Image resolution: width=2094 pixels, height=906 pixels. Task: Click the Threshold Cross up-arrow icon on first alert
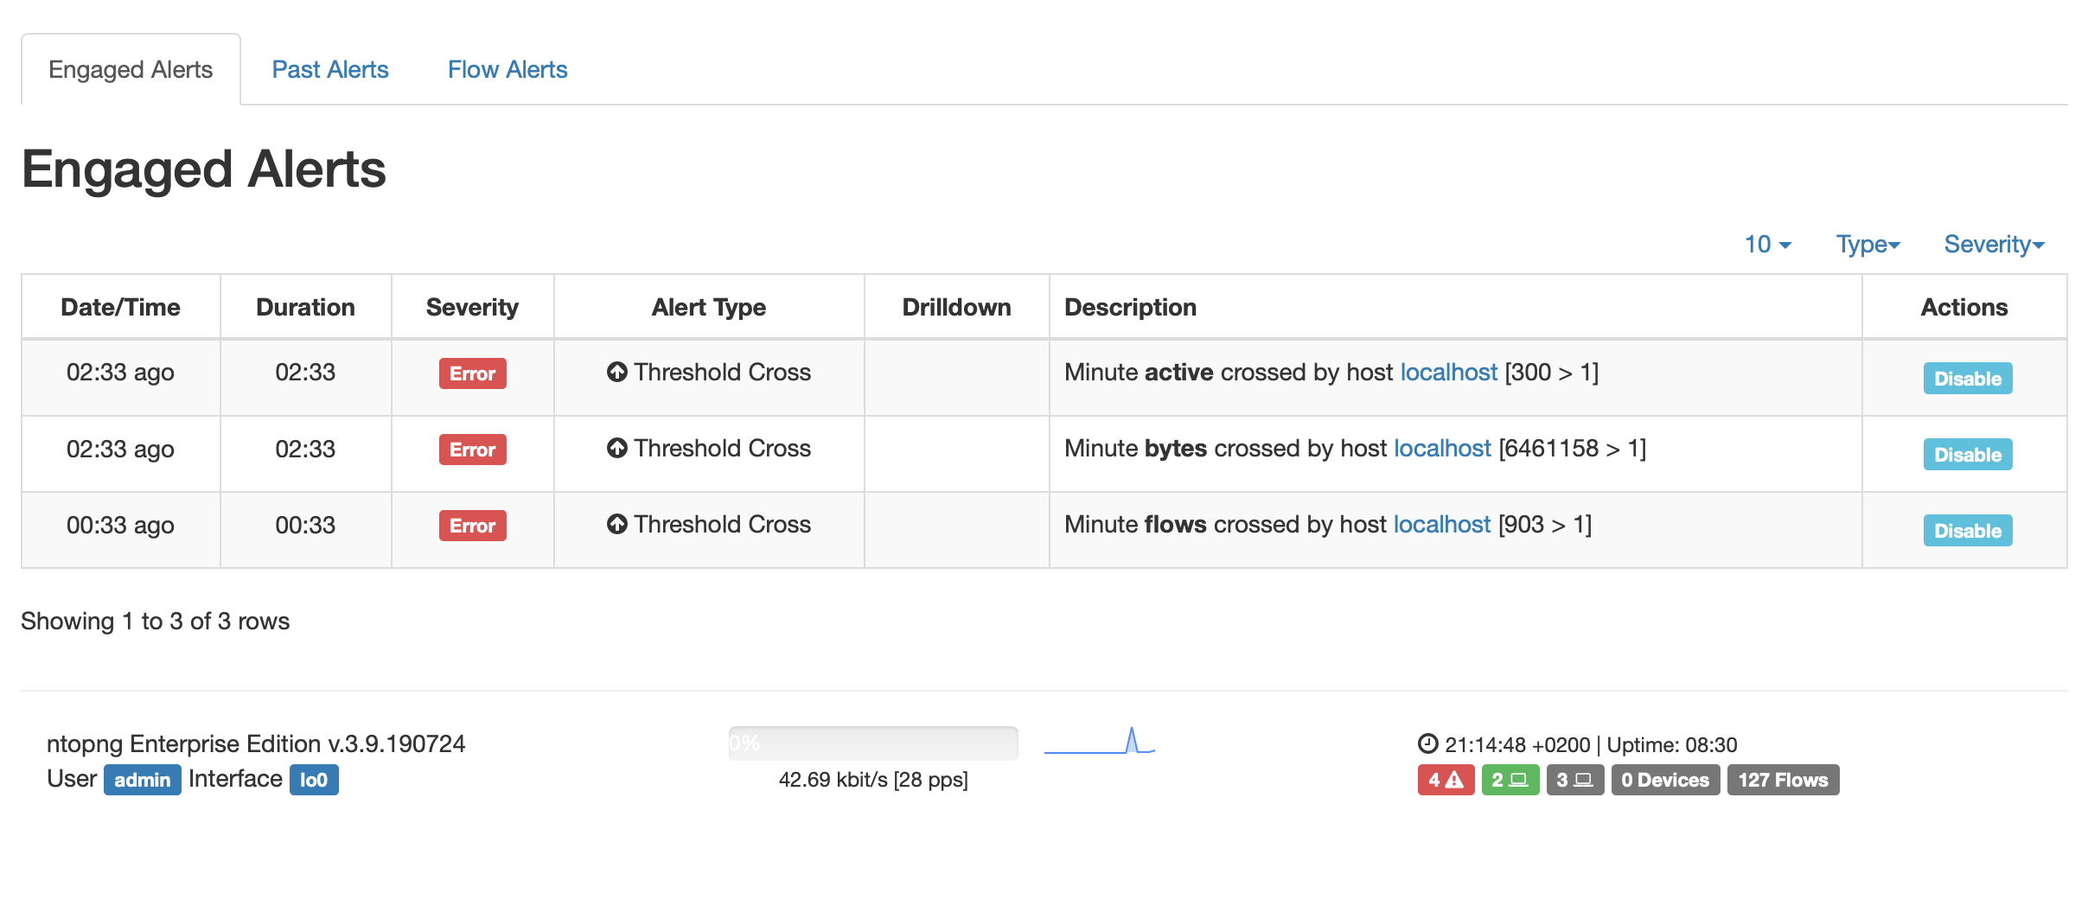[x=616, y=373]
